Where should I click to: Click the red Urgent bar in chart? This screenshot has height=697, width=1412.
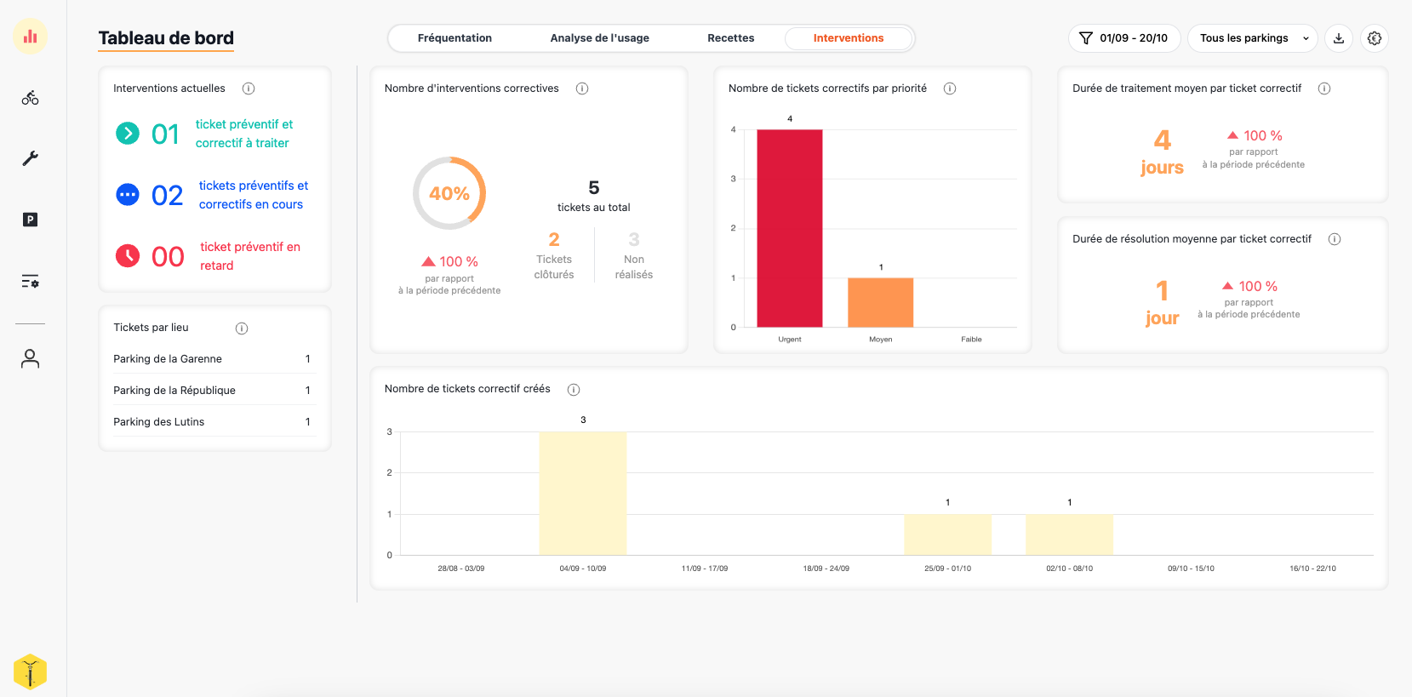click(x=789, y=228)
